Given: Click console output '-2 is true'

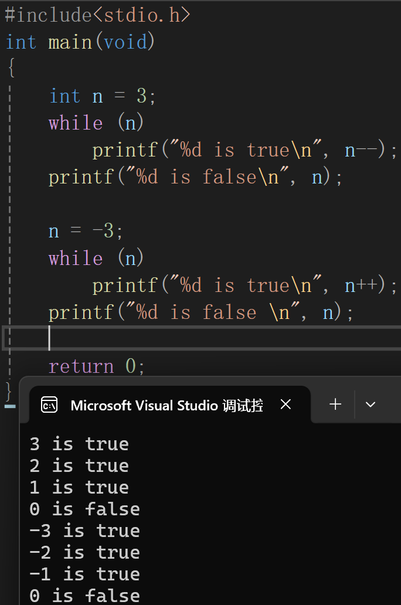Looking at the screenshot, I should (x=85, y=552).
